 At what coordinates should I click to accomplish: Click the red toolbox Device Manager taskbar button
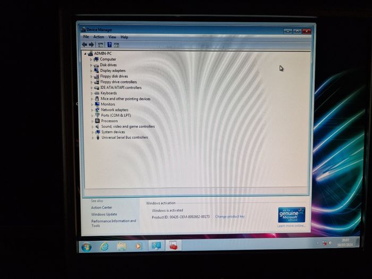(173, 246)
